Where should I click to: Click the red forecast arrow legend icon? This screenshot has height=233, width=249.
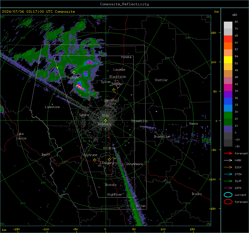click(x=228, y=153)
